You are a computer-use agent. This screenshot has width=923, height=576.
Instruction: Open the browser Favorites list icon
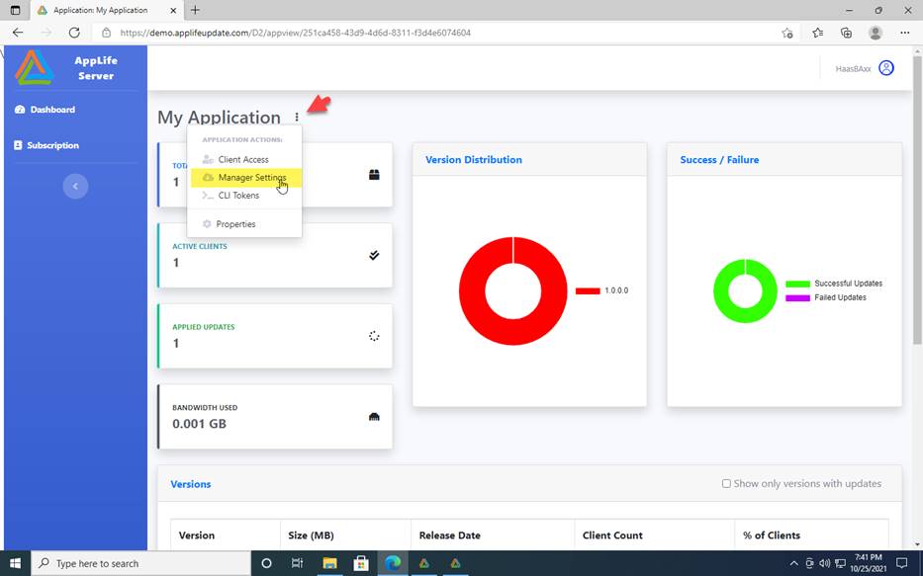[x=817, y=33]
